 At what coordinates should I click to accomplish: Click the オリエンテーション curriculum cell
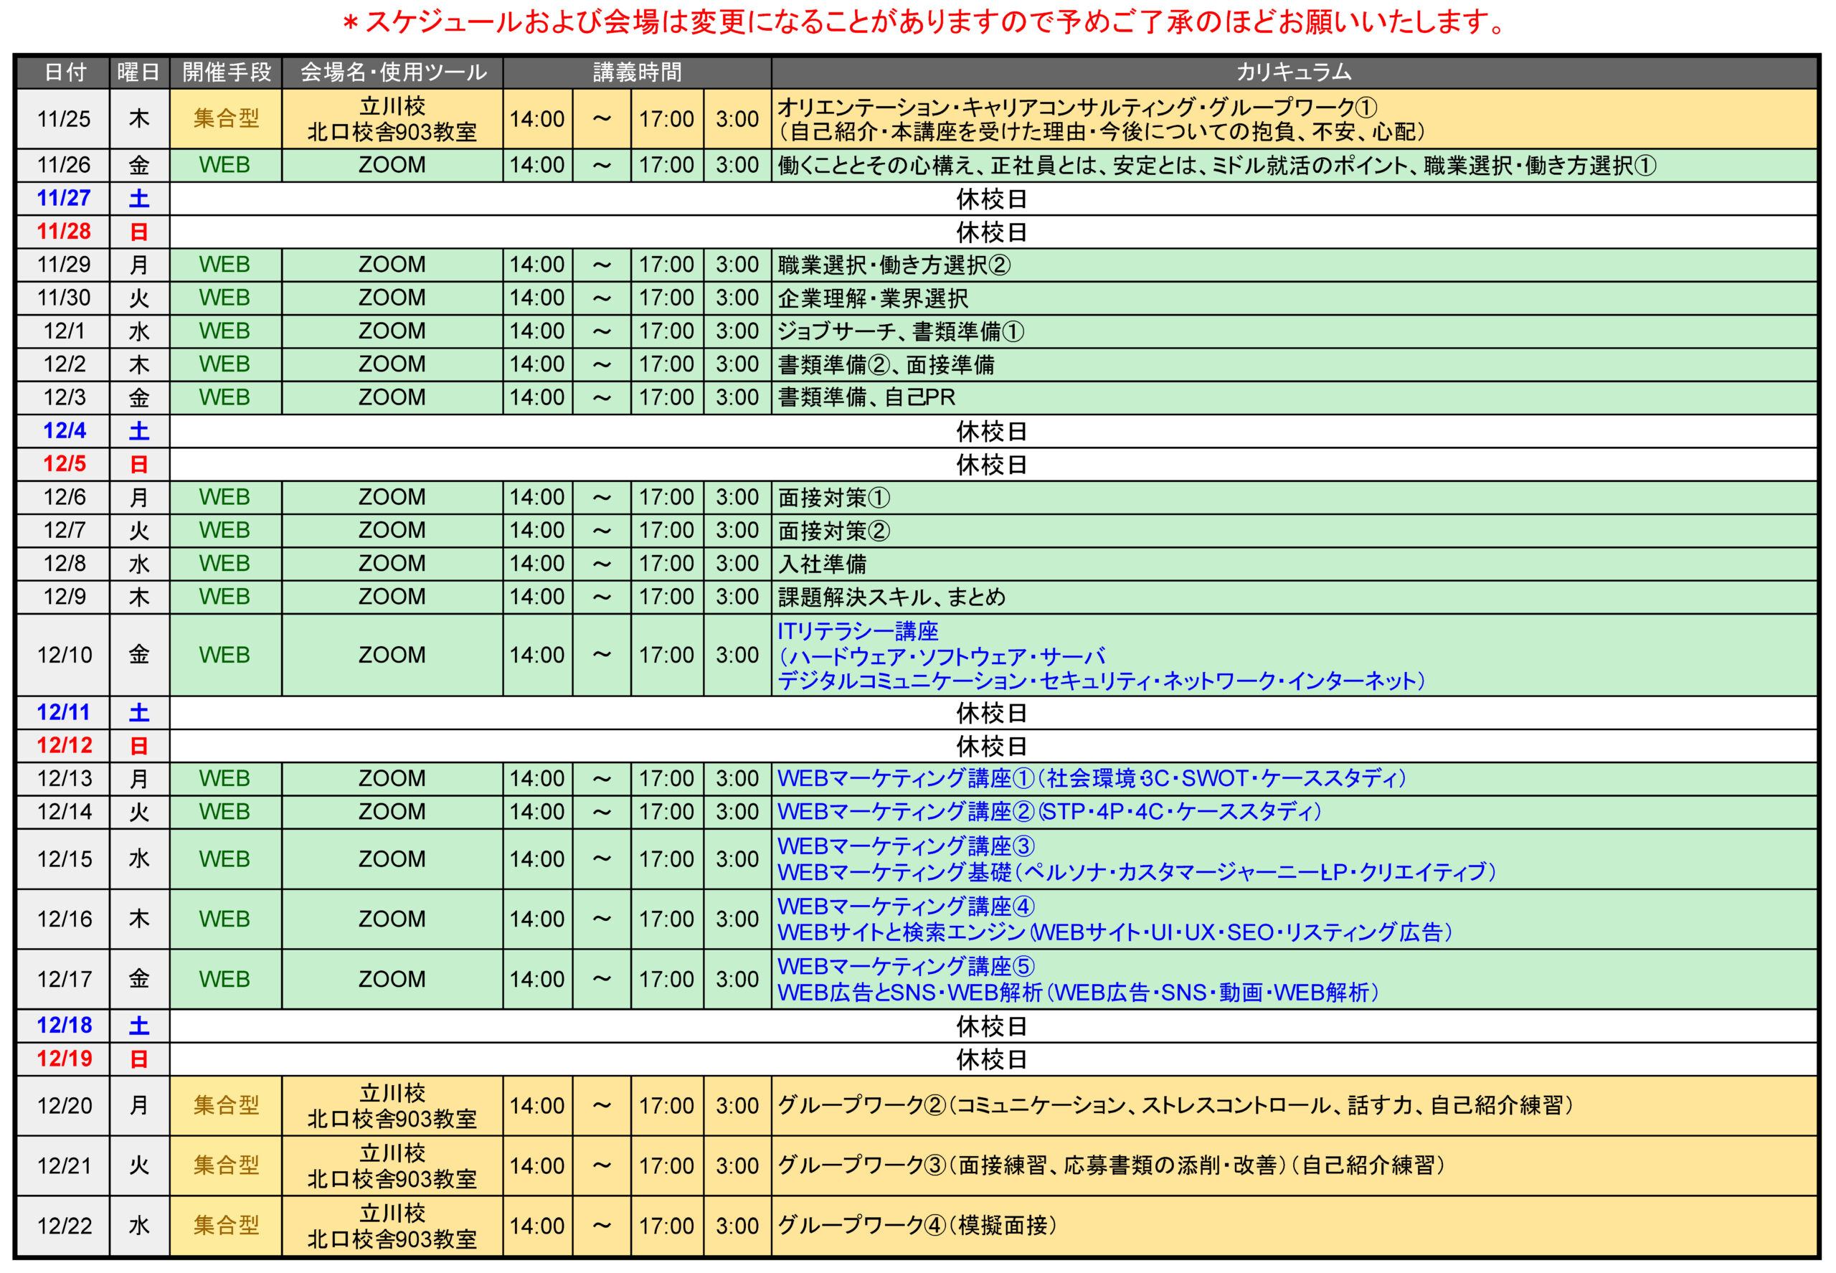coord(1294,119)
